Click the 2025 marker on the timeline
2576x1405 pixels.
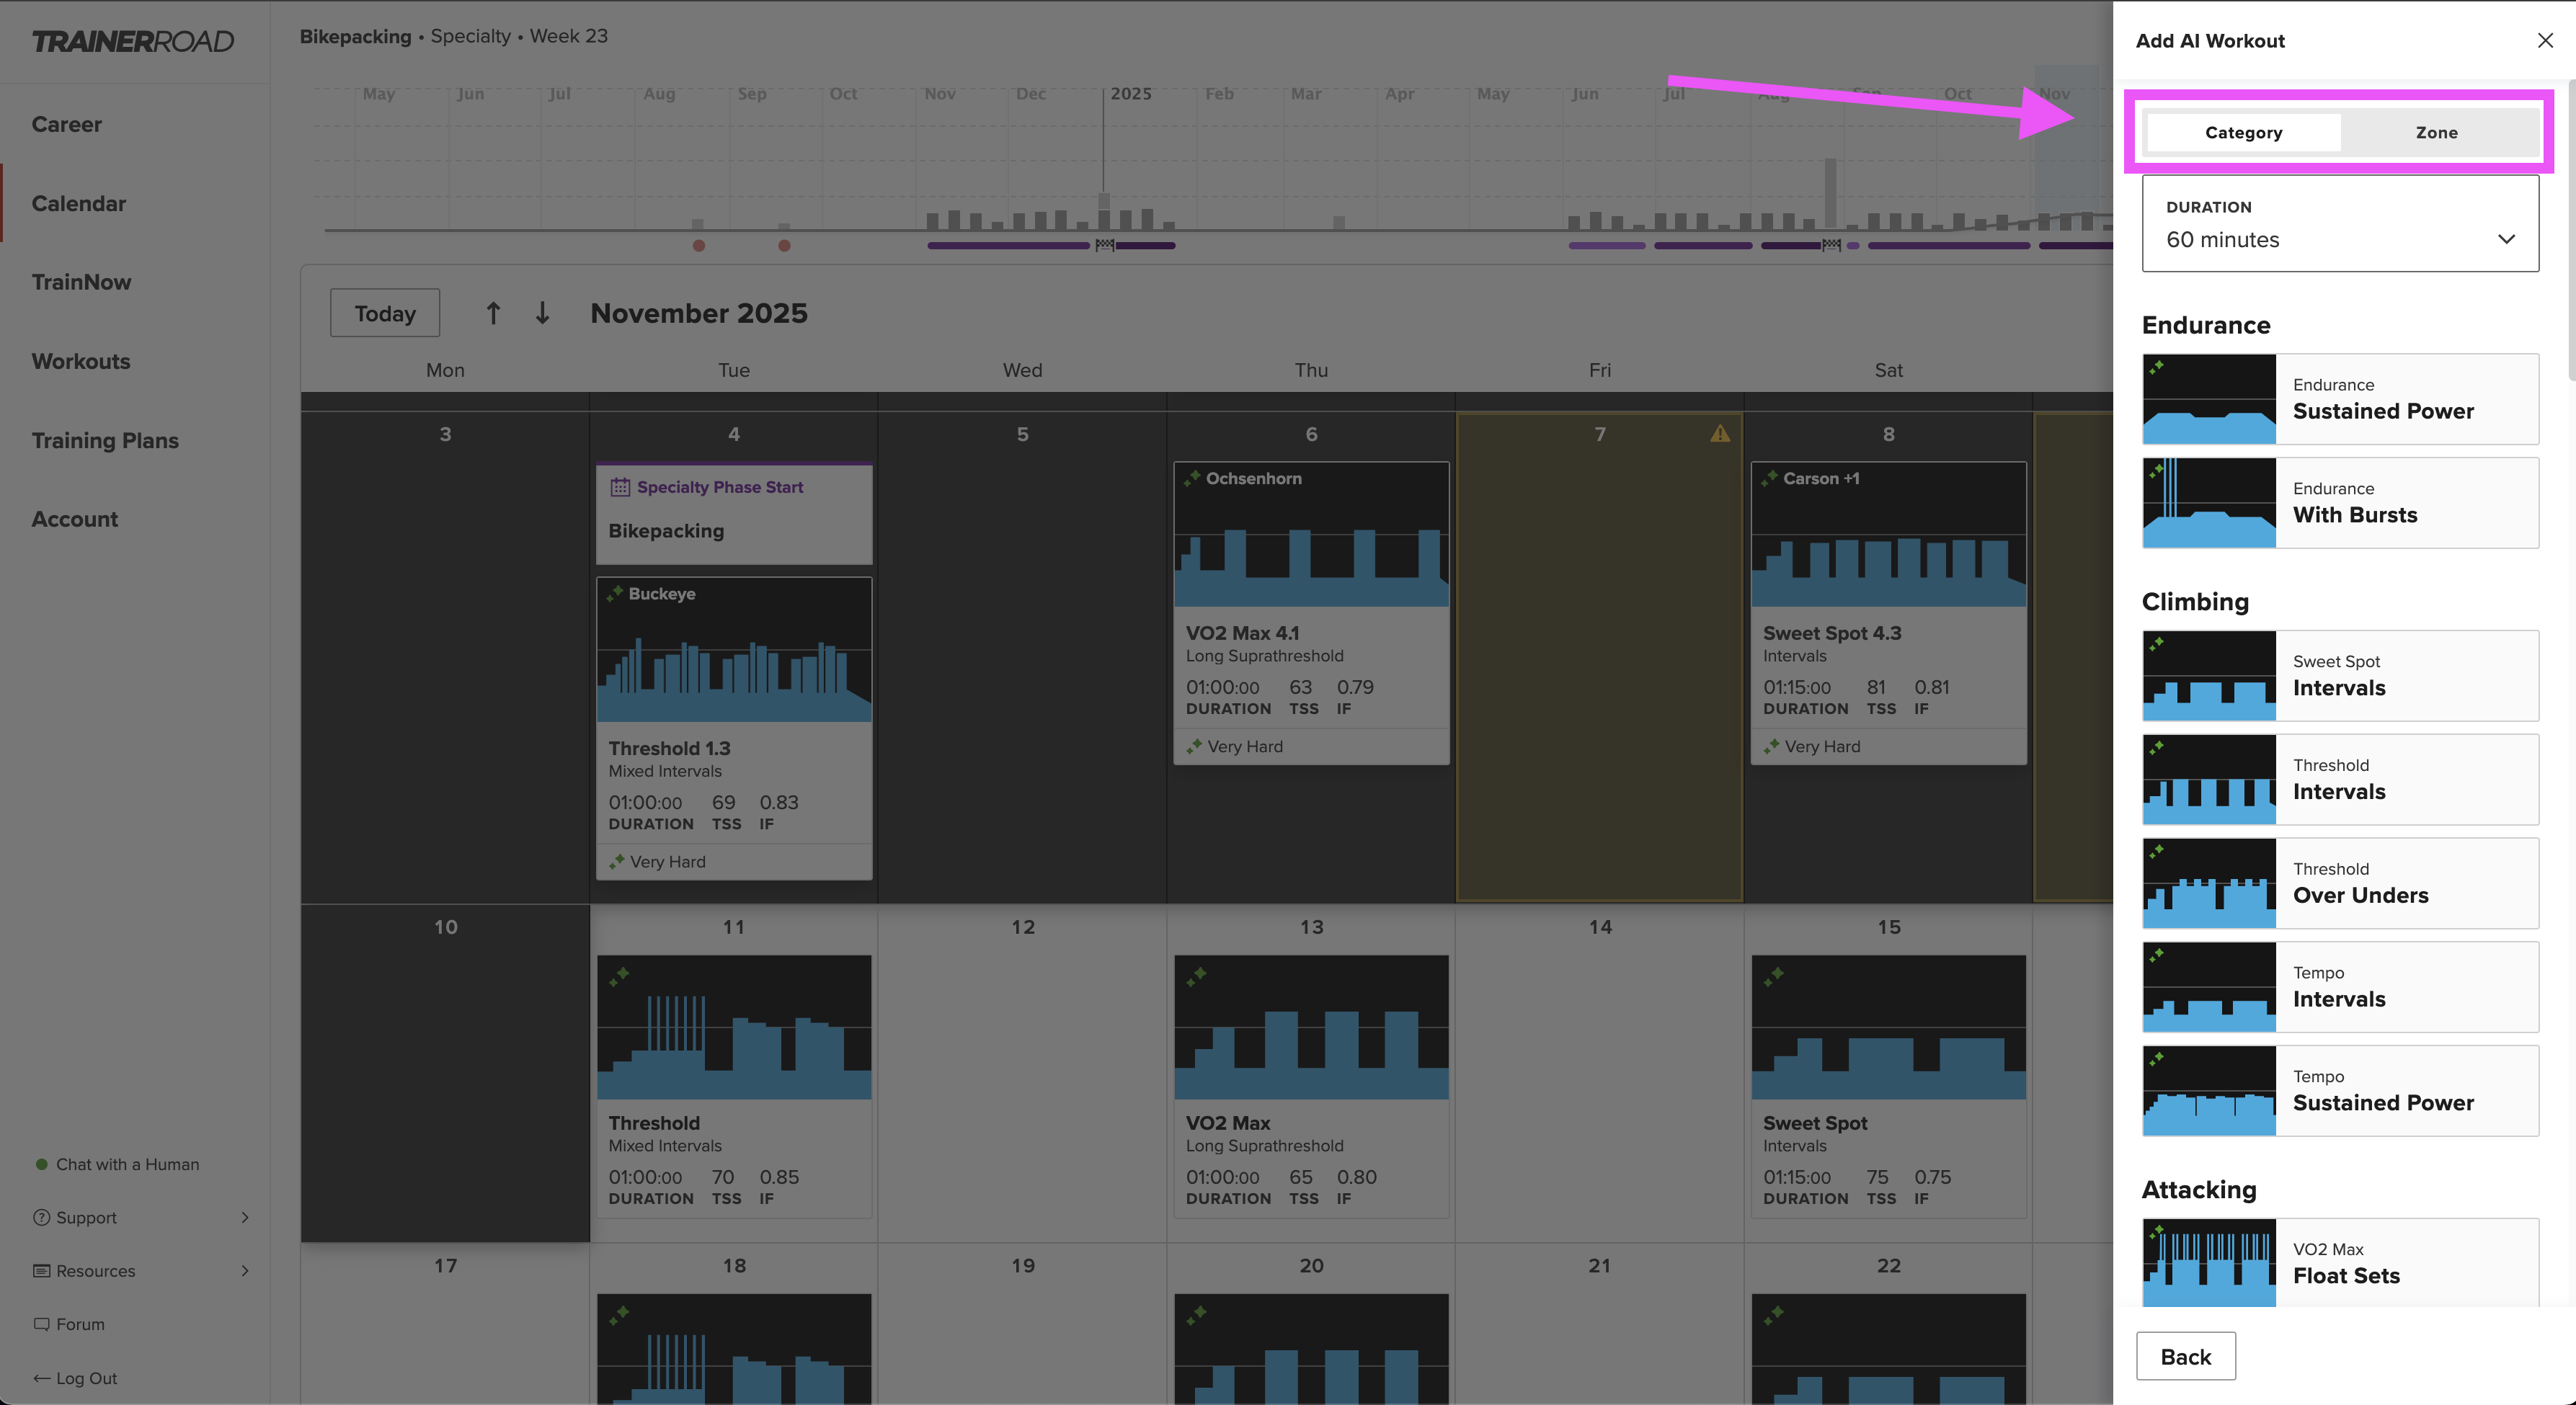coord(1131,93)
